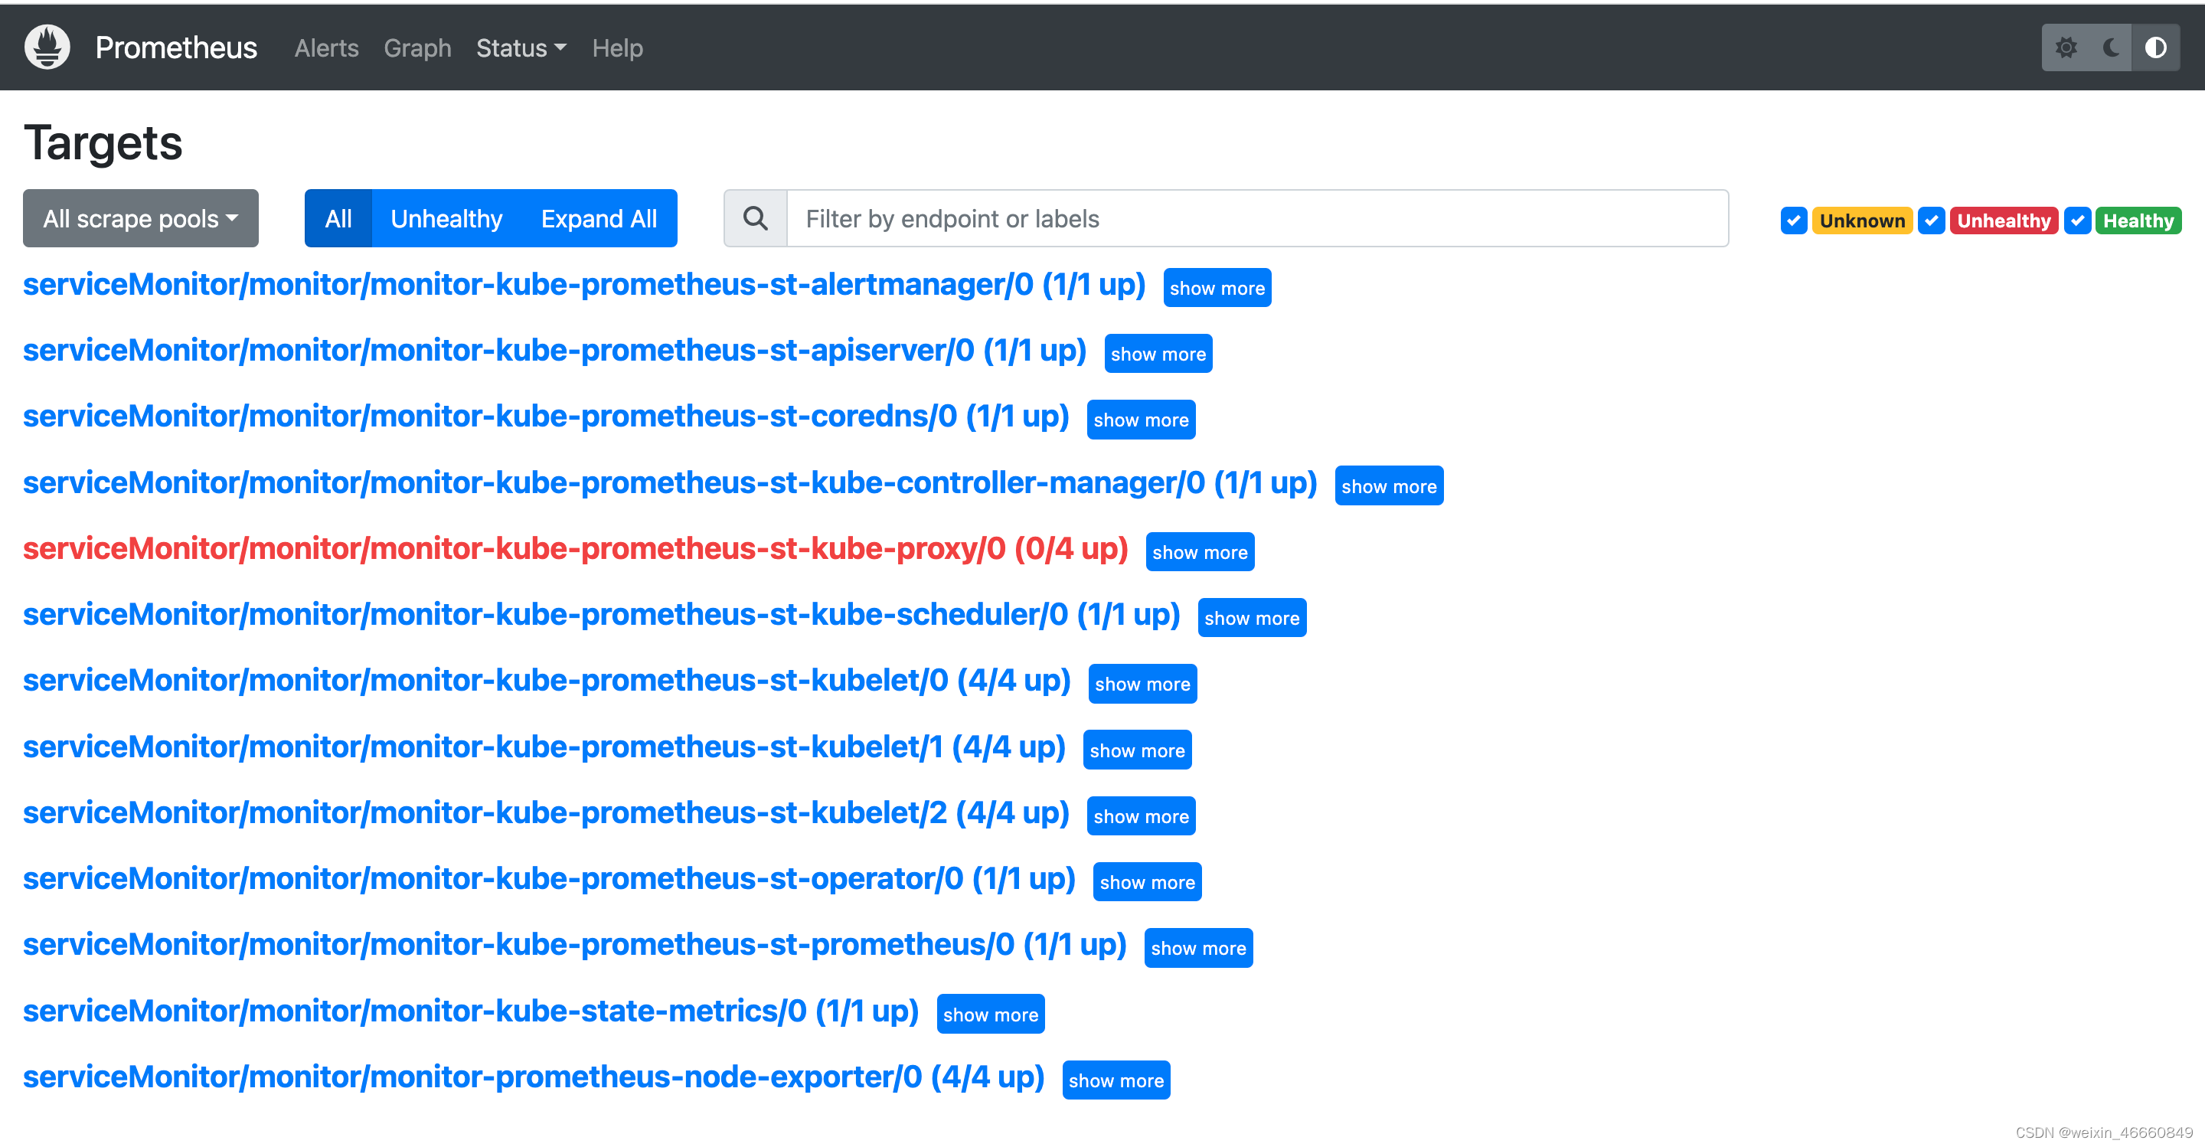Toggle the Unhealthy status checkbox filter
The height and width of the screenshot is (1147, 2205).
tap(1932, 219)
